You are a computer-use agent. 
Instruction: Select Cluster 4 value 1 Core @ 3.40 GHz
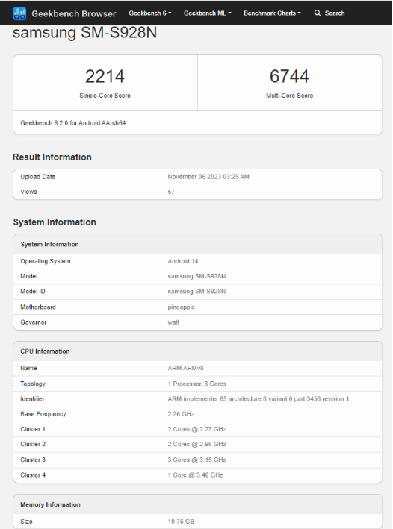(195, 475)
